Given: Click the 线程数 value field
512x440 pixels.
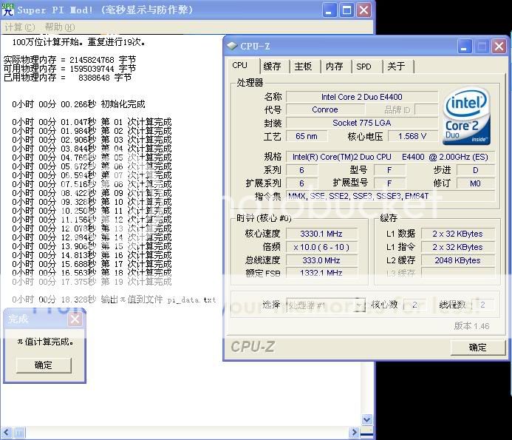Looking at the screenshot, I should coord(482,305).
